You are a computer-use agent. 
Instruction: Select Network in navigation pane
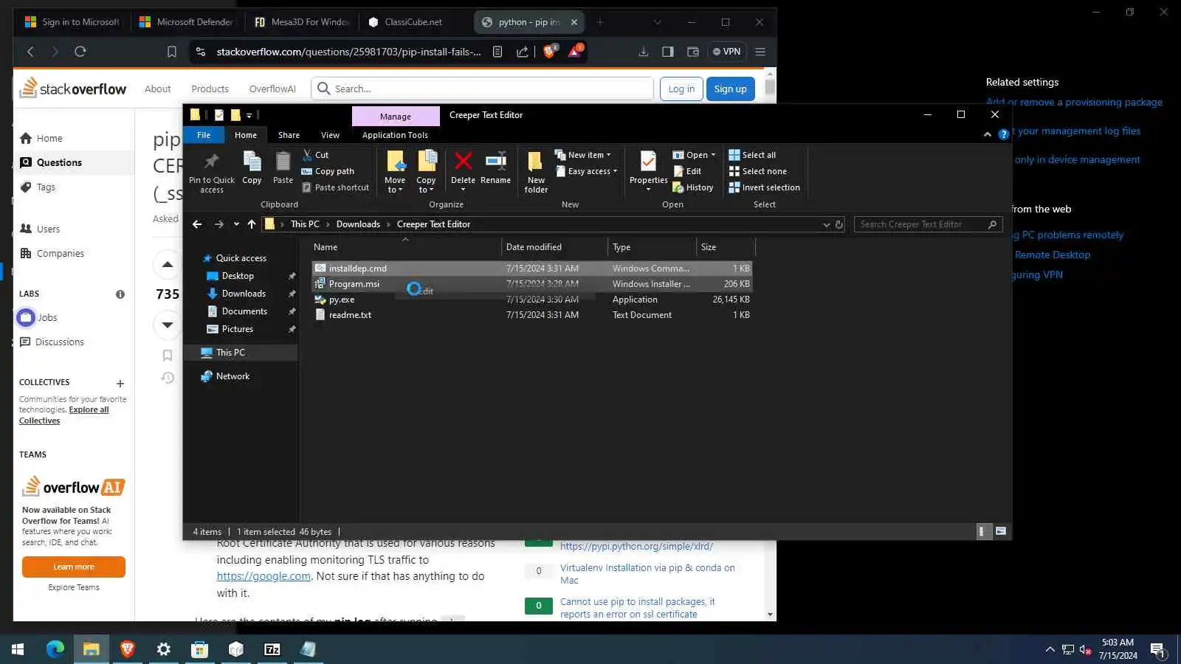coord(233,376)
